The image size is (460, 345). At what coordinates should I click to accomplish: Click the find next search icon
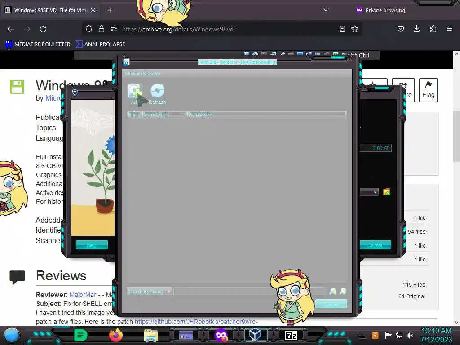(x=343, y=291)
